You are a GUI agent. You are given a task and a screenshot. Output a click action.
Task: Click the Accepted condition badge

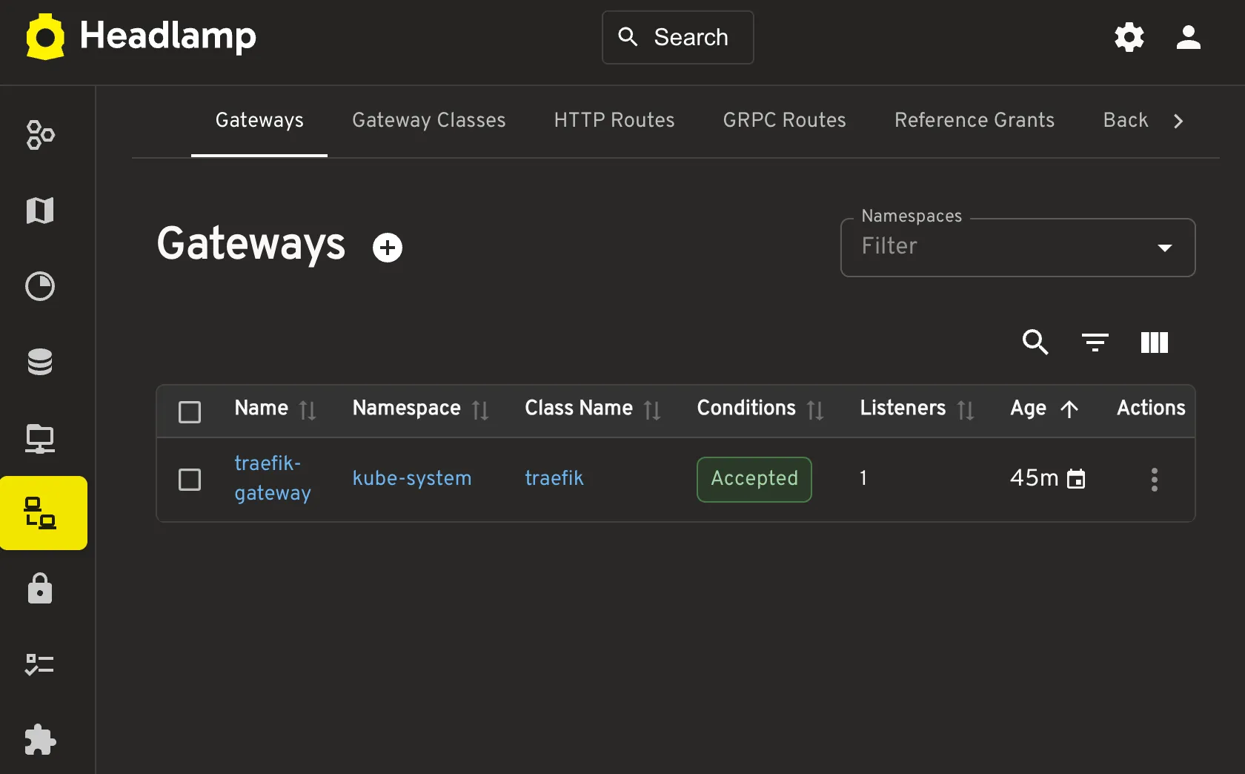pos(754,480)
